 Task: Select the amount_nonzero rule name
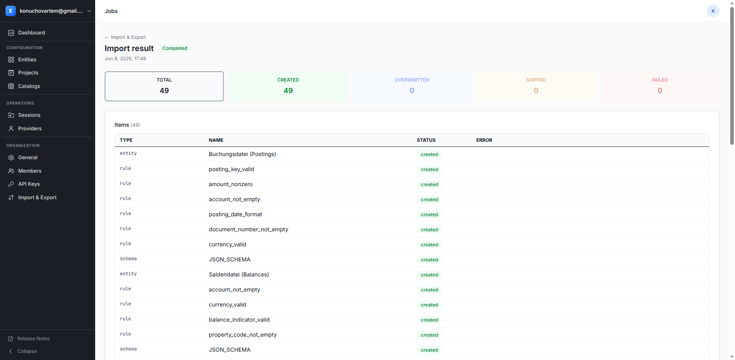pyautogui.click(x=231, y=185)
